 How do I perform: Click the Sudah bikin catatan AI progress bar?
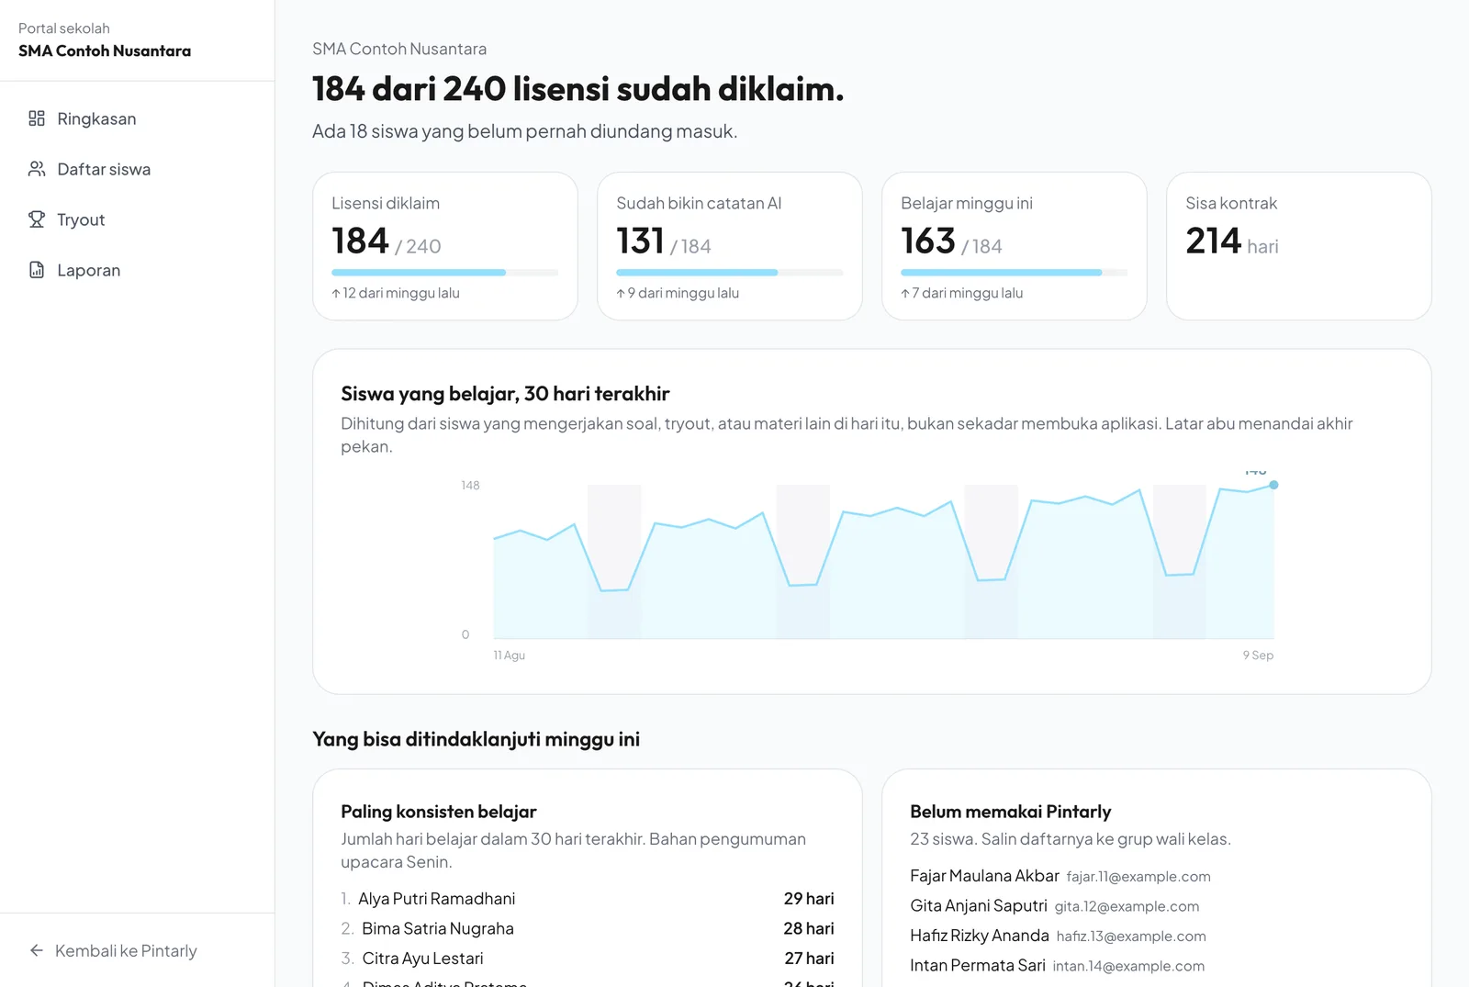[730, 273]
